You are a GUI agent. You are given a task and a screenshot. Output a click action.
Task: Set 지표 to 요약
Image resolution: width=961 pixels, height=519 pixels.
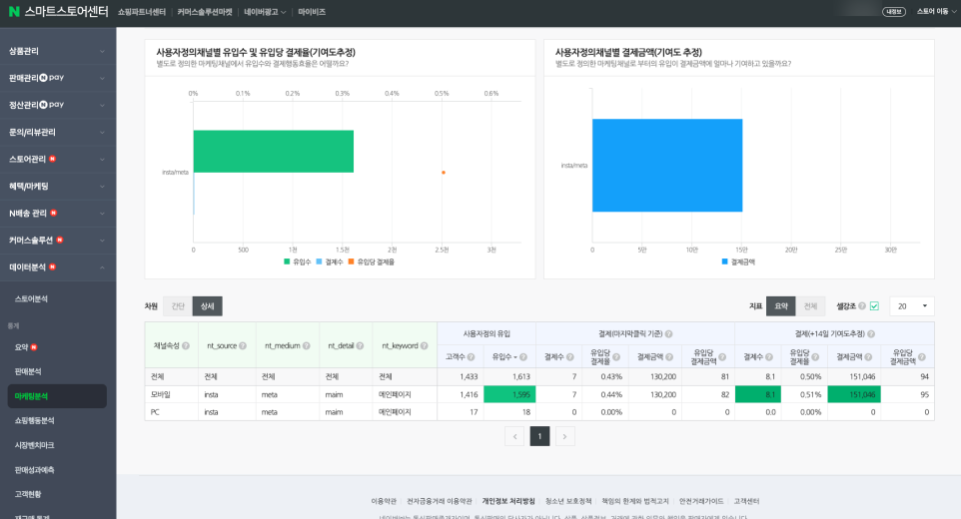pos(781,306)
